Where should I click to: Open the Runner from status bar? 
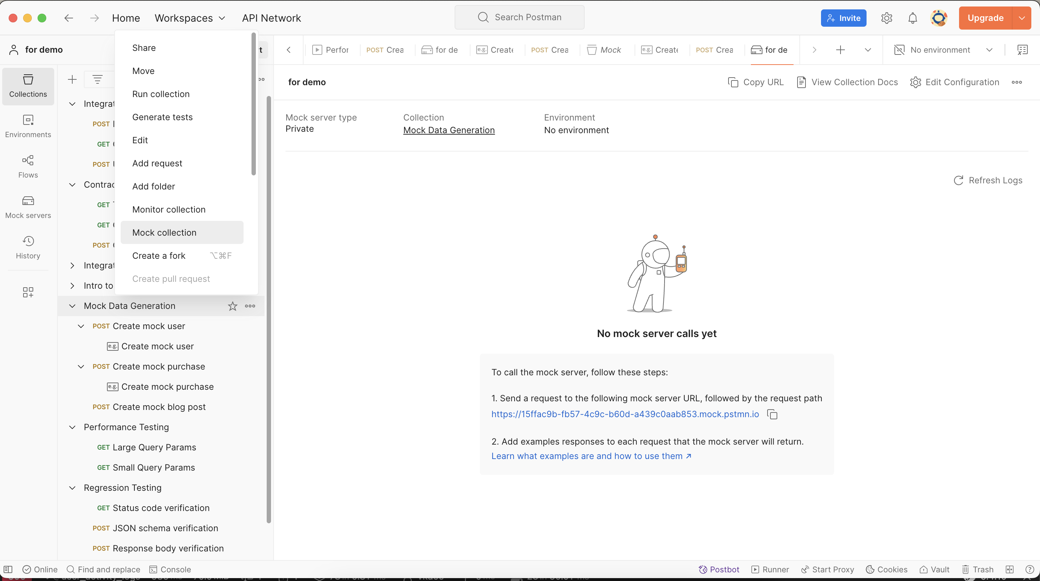(x=770, y=569)
